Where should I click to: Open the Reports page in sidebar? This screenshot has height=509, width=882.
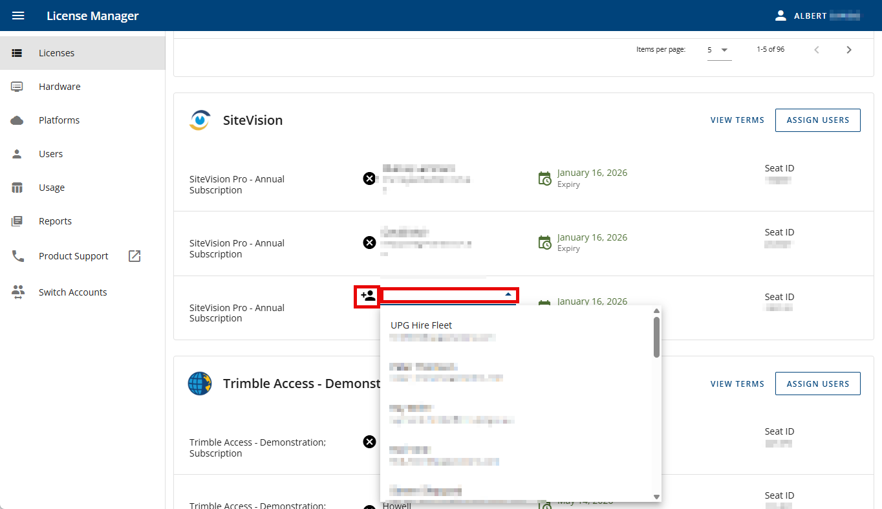(x=55, y=221)
